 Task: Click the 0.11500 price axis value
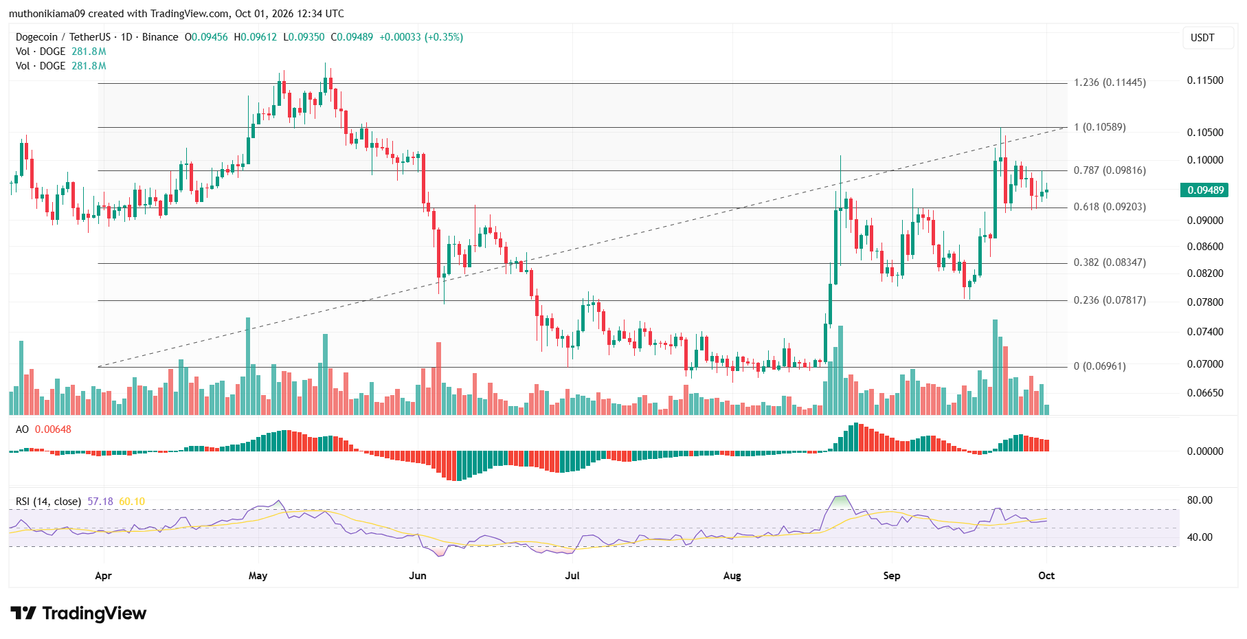1205,80
